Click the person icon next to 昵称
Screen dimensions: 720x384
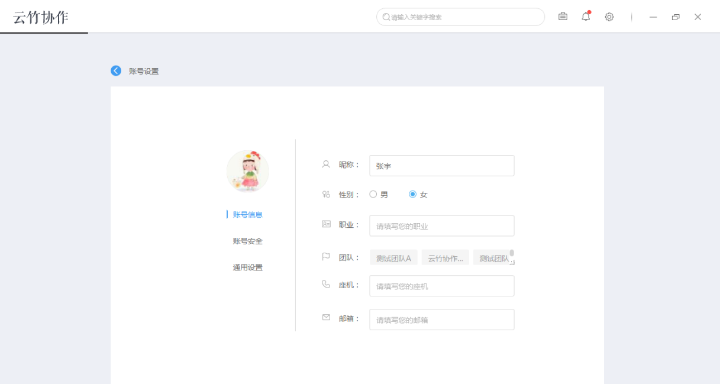325,164
